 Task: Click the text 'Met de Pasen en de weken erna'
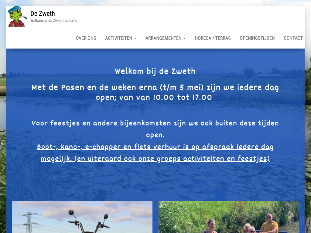pos(94,87)
